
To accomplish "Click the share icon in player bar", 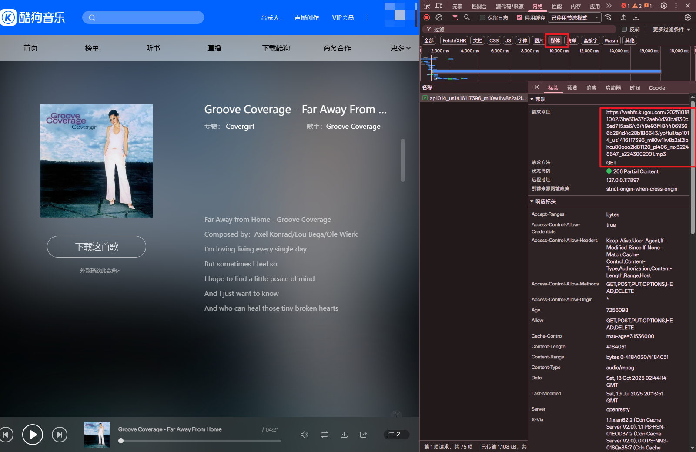I will pyautogui.click(x=363, y=435).
